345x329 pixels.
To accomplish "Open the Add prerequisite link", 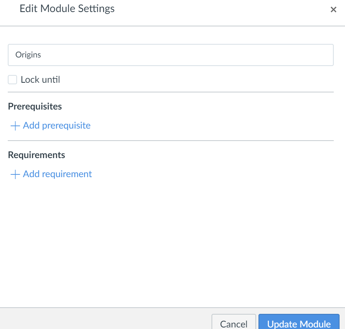I will [x=57, y=126].
